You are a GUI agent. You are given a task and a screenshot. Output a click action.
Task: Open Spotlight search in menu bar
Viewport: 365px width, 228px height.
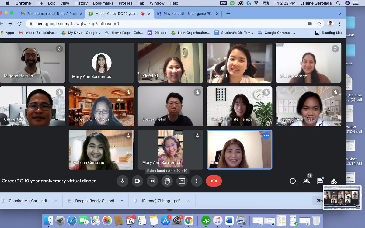point(338,3)
